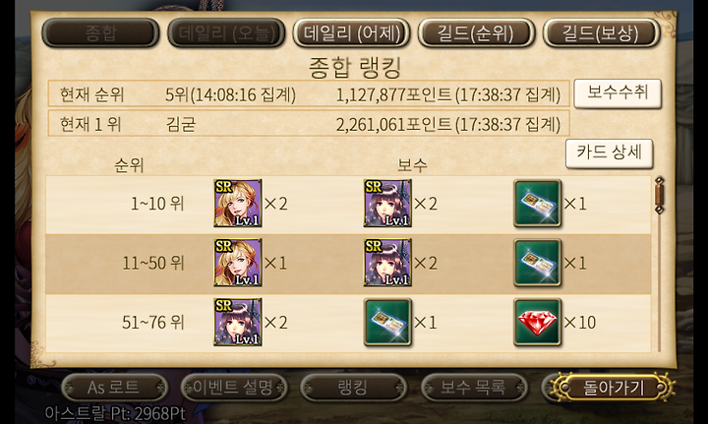Open the 데일리 (어제) tab
The height and width of the screenshot is (424, 708).
pos(351,33)
